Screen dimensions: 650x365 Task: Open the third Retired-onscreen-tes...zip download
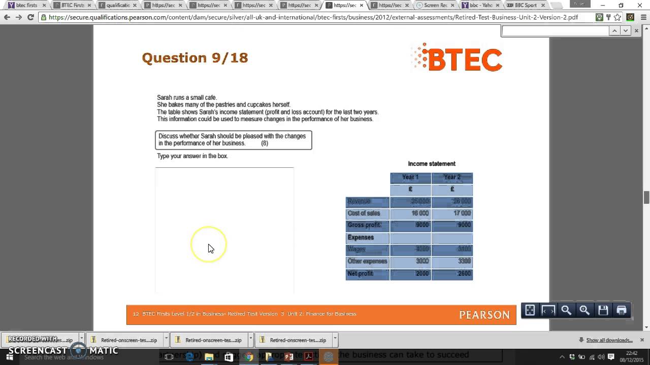(208, 340)
